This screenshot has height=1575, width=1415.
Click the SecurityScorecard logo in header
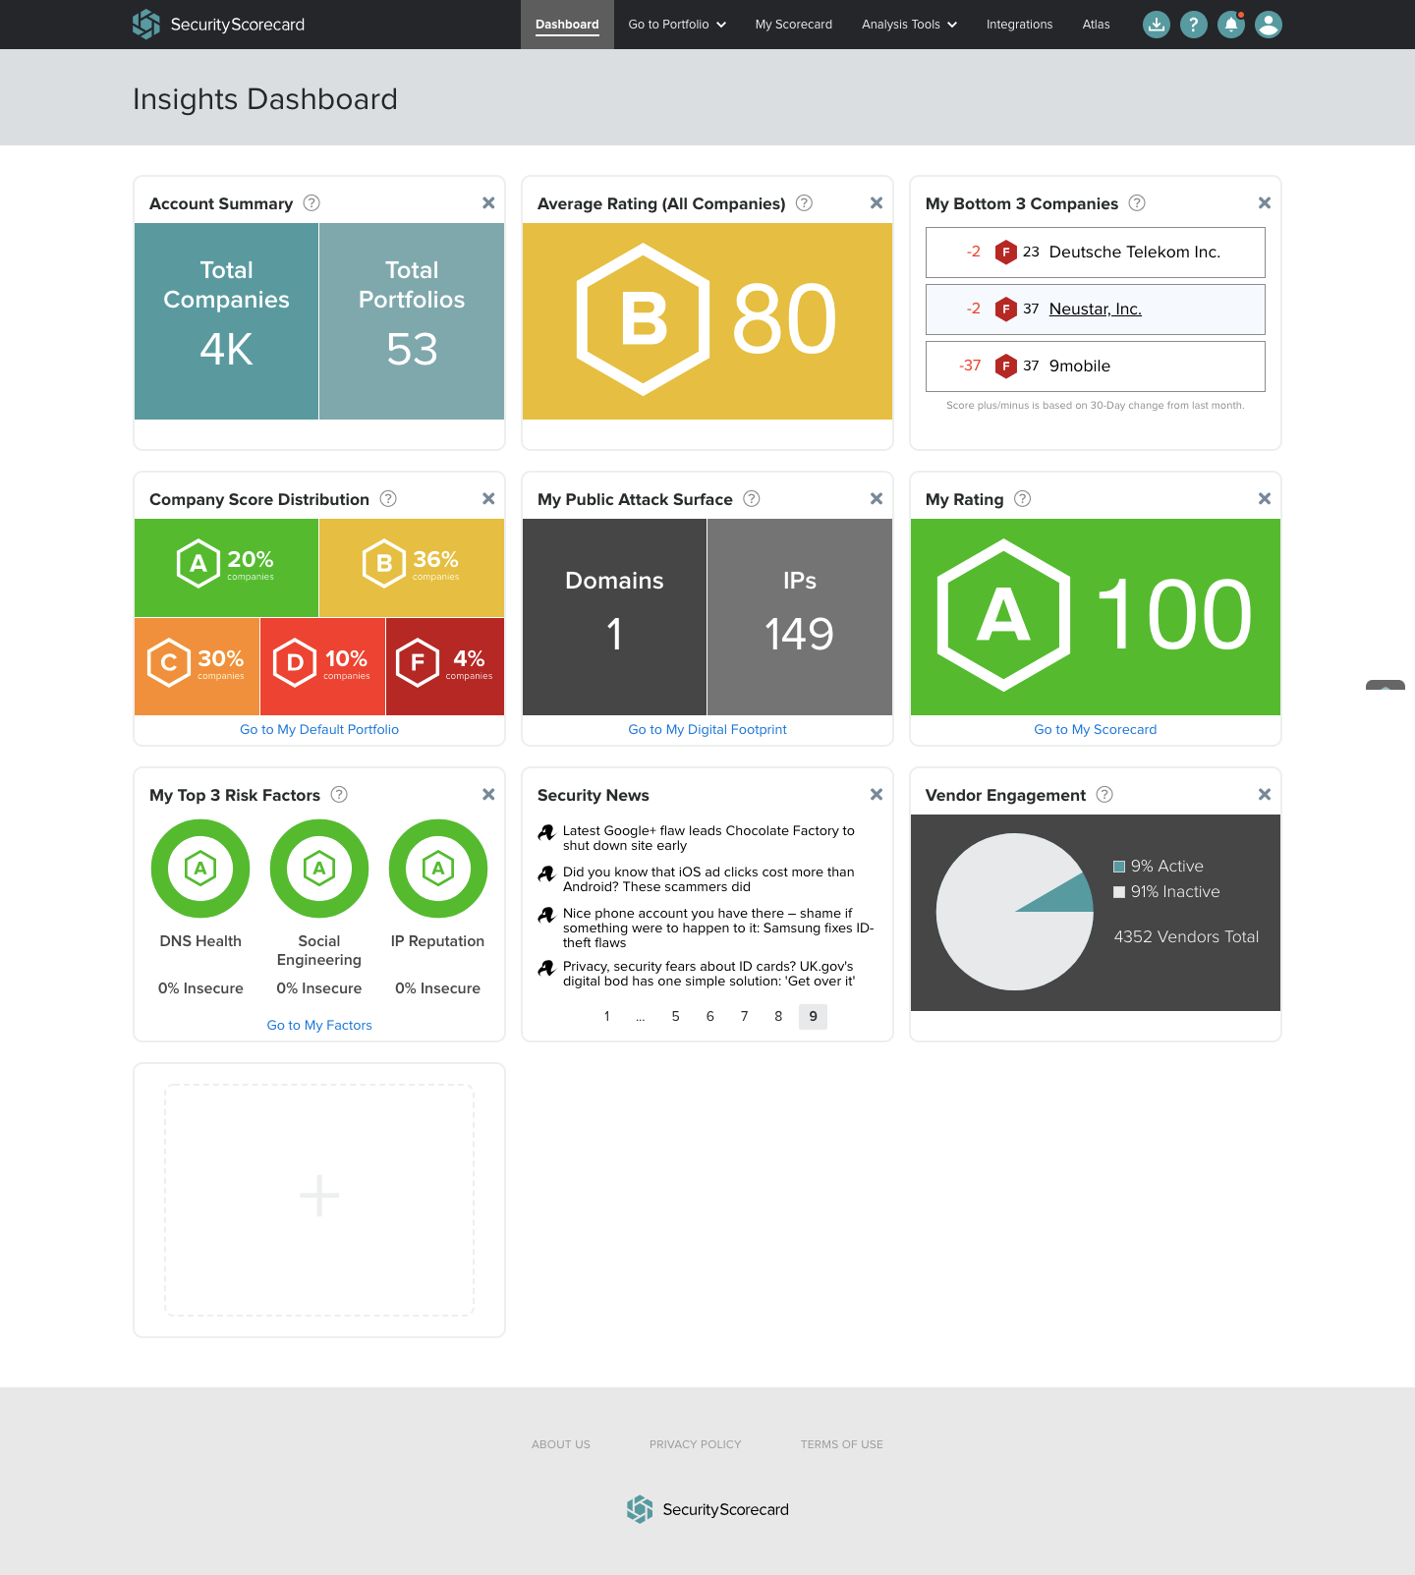(219, 25)
